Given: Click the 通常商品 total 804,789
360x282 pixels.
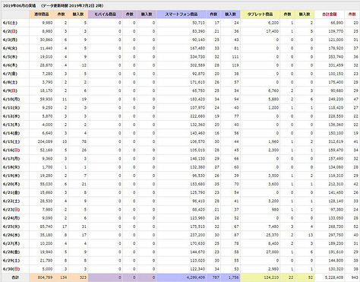Looking at the screenshot, I should [x=45, y=277].
